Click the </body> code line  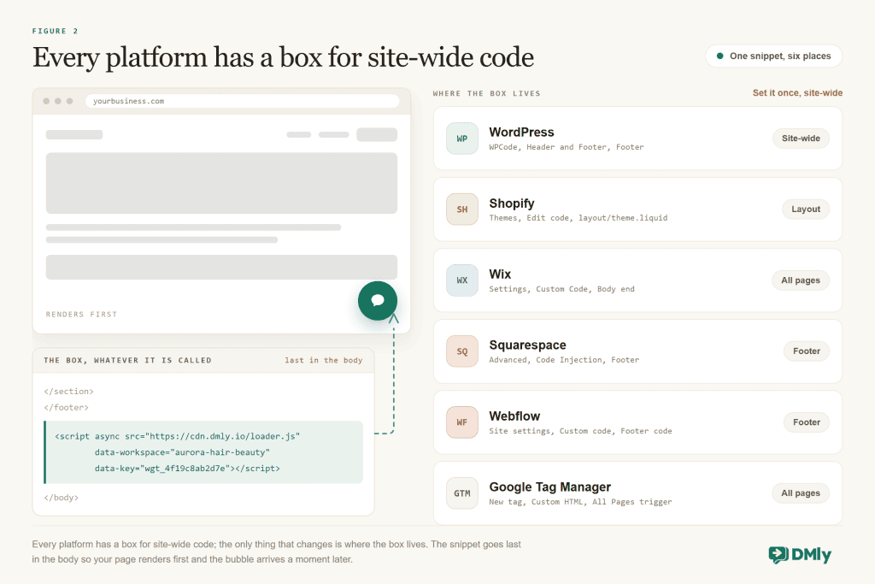coord(61,498)
